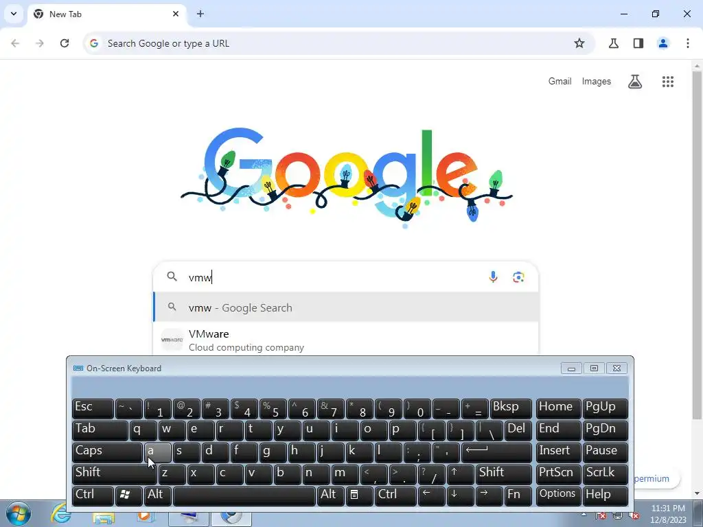This screenshot has height=527, width=703.
Task: Open the tab search dropdown chevron
Action: click(x=14, y=14)
